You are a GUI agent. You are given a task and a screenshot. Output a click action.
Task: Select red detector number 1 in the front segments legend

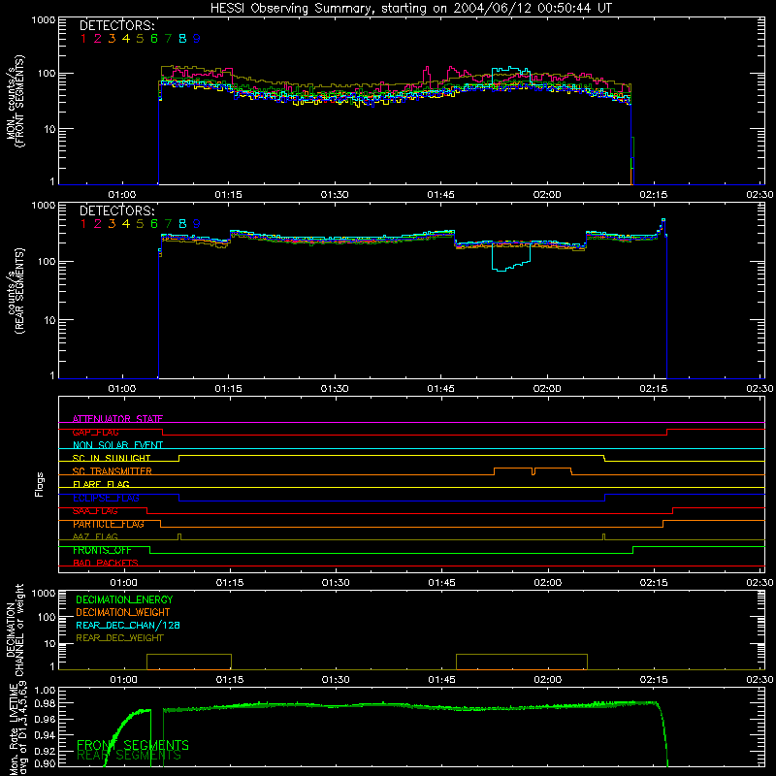tap(83, 38)
